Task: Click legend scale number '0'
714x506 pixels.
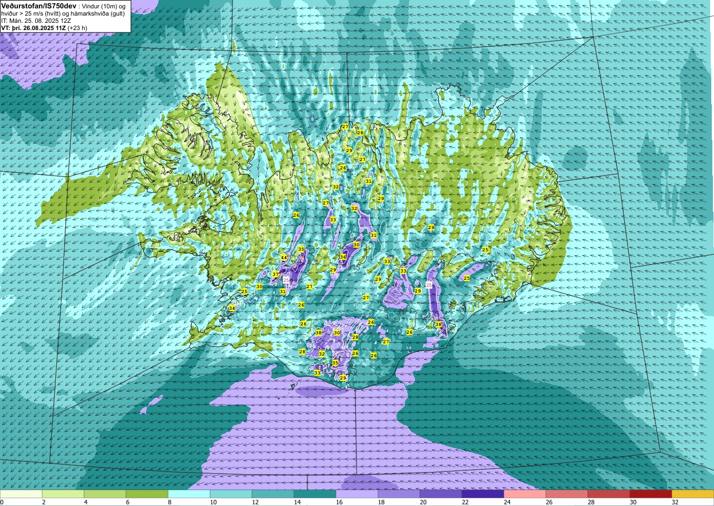Action: click(x=2, y=502)
